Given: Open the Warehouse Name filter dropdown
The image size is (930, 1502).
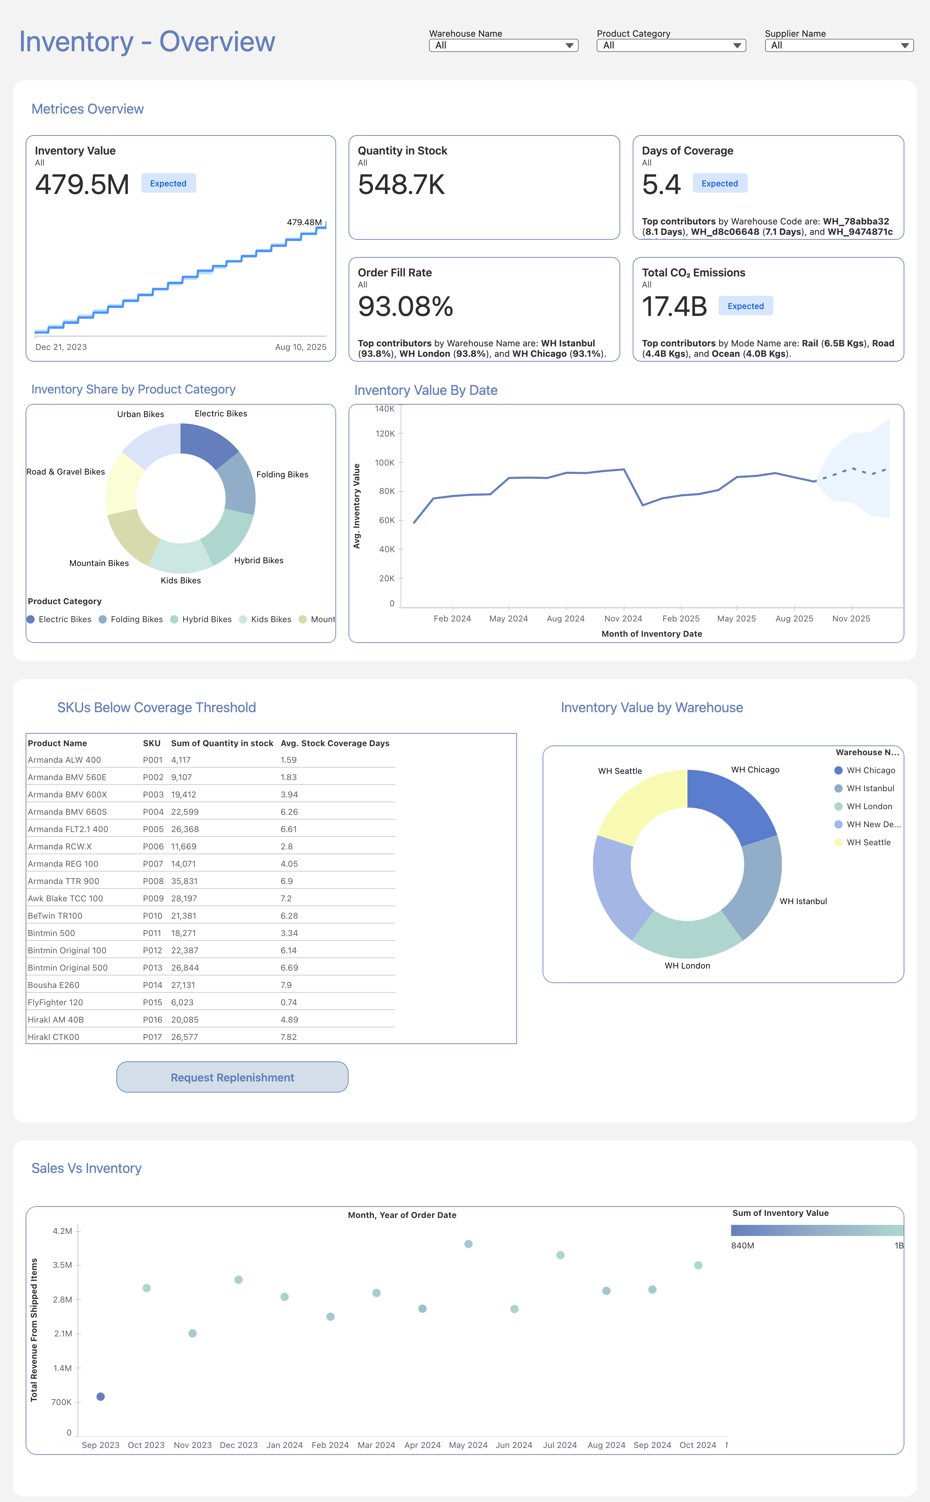Looking at the screenshot, I should (503, 45).
